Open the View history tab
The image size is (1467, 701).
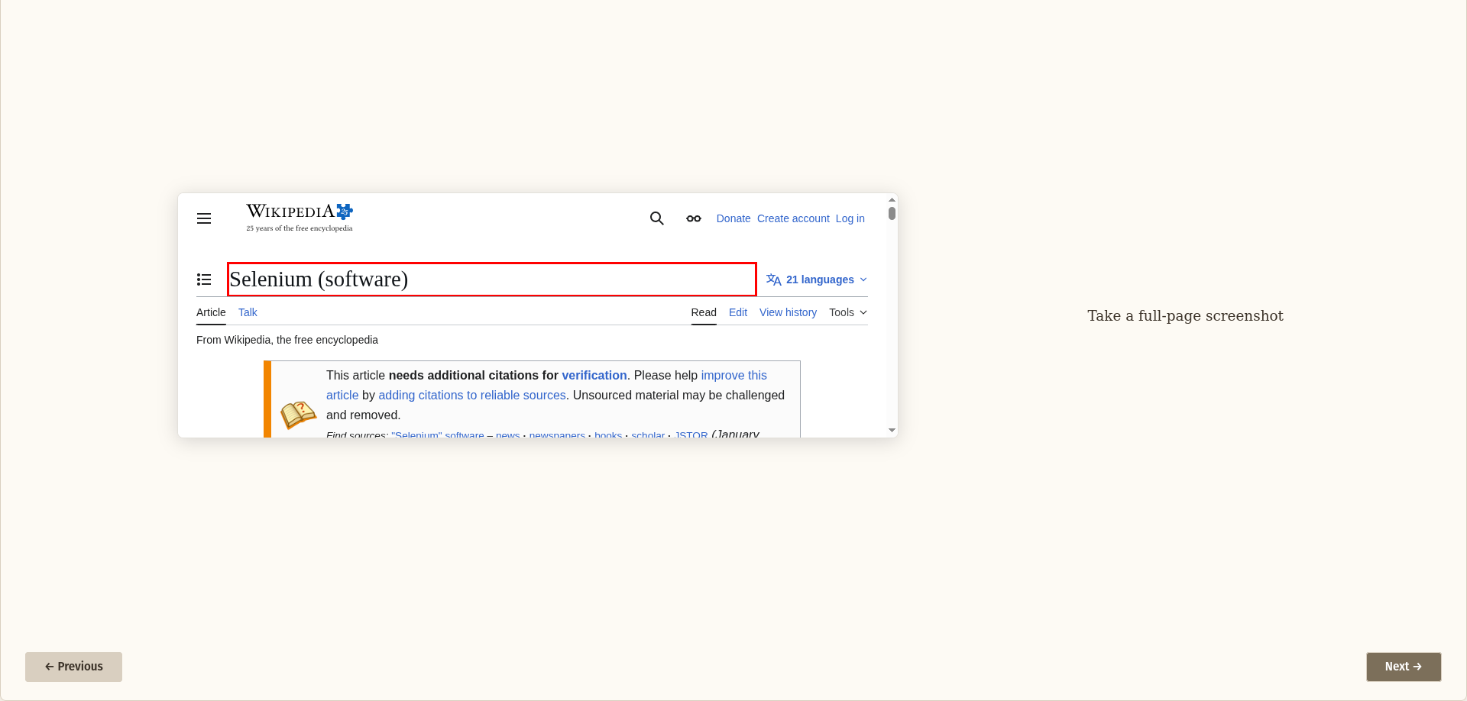coord(788,312)
